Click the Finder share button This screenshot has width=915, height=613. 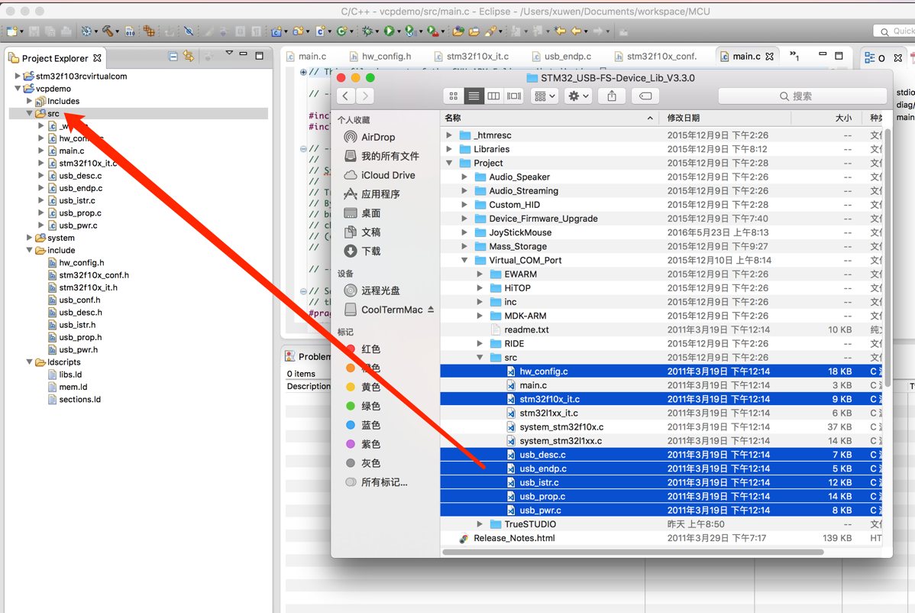pyautogui.click(x=612, y=96)
